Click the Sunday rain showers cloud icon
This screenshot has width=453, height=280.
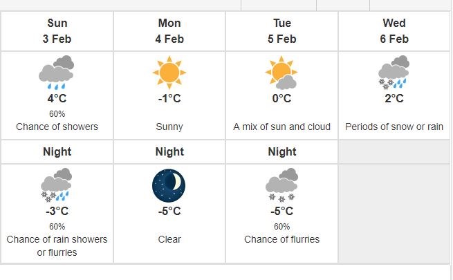pos(56,72)
